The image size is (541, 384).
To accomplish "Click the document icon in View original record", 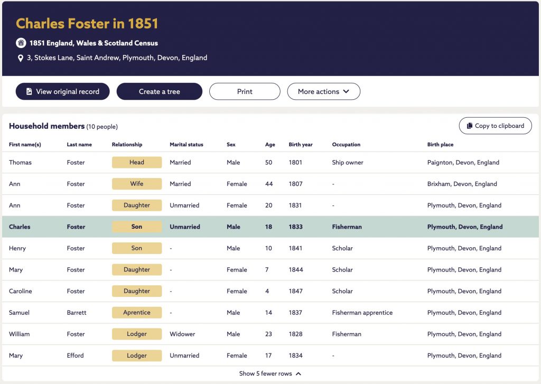I will click(29, 91).
